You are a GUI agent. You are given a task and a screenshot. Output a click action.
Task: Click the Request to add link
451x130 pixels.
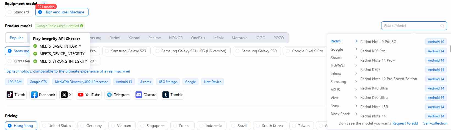click(405, 123)
